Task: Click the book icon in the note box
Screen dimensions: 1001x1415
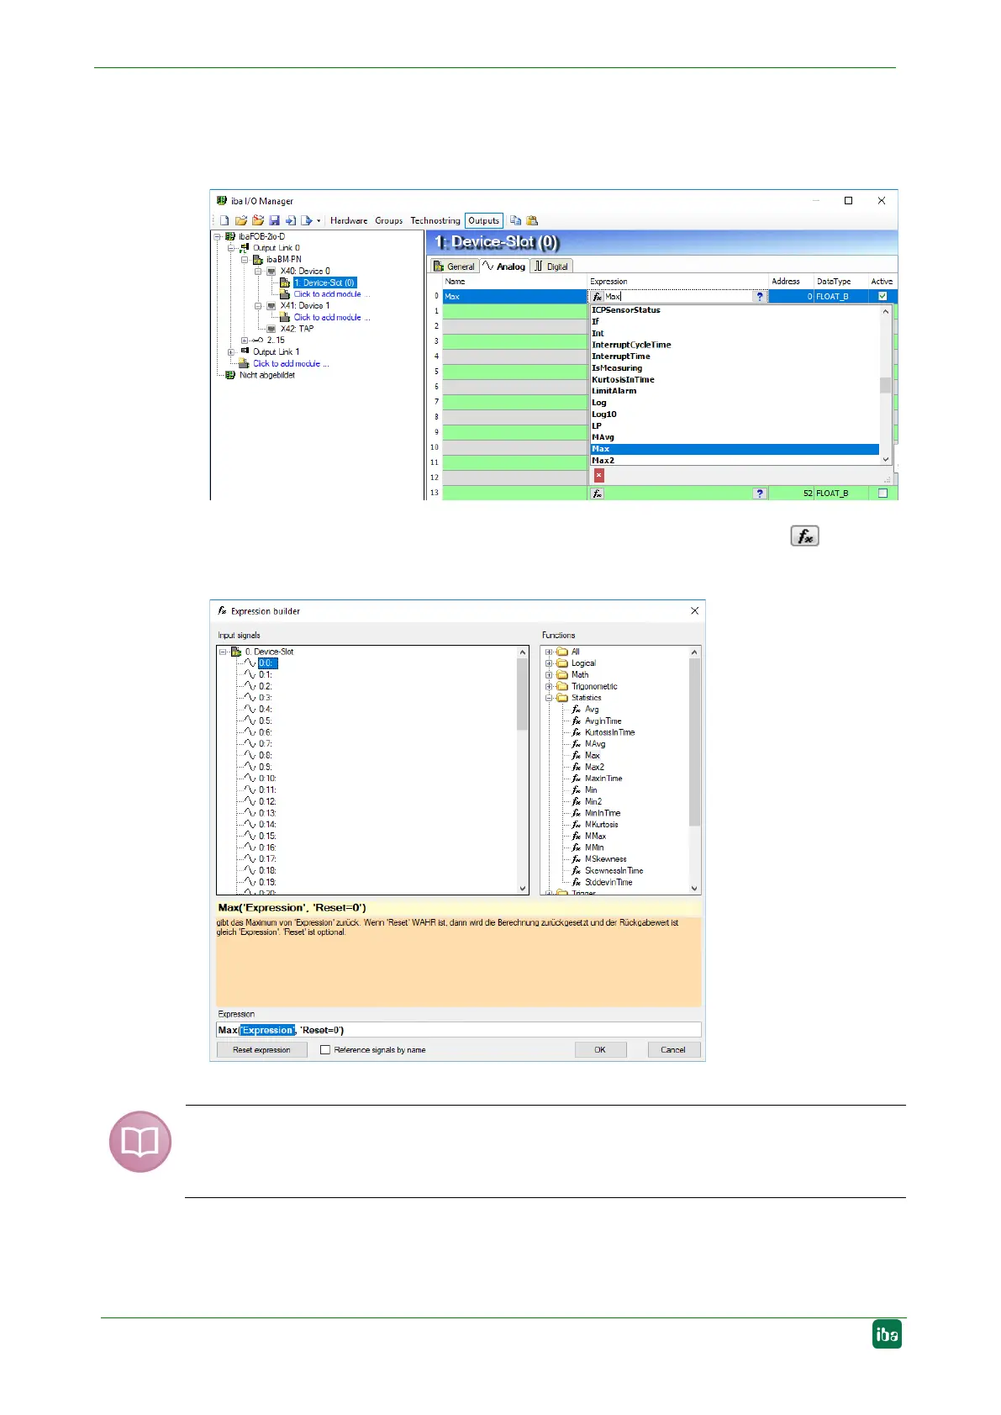Action: point(140,1142)
